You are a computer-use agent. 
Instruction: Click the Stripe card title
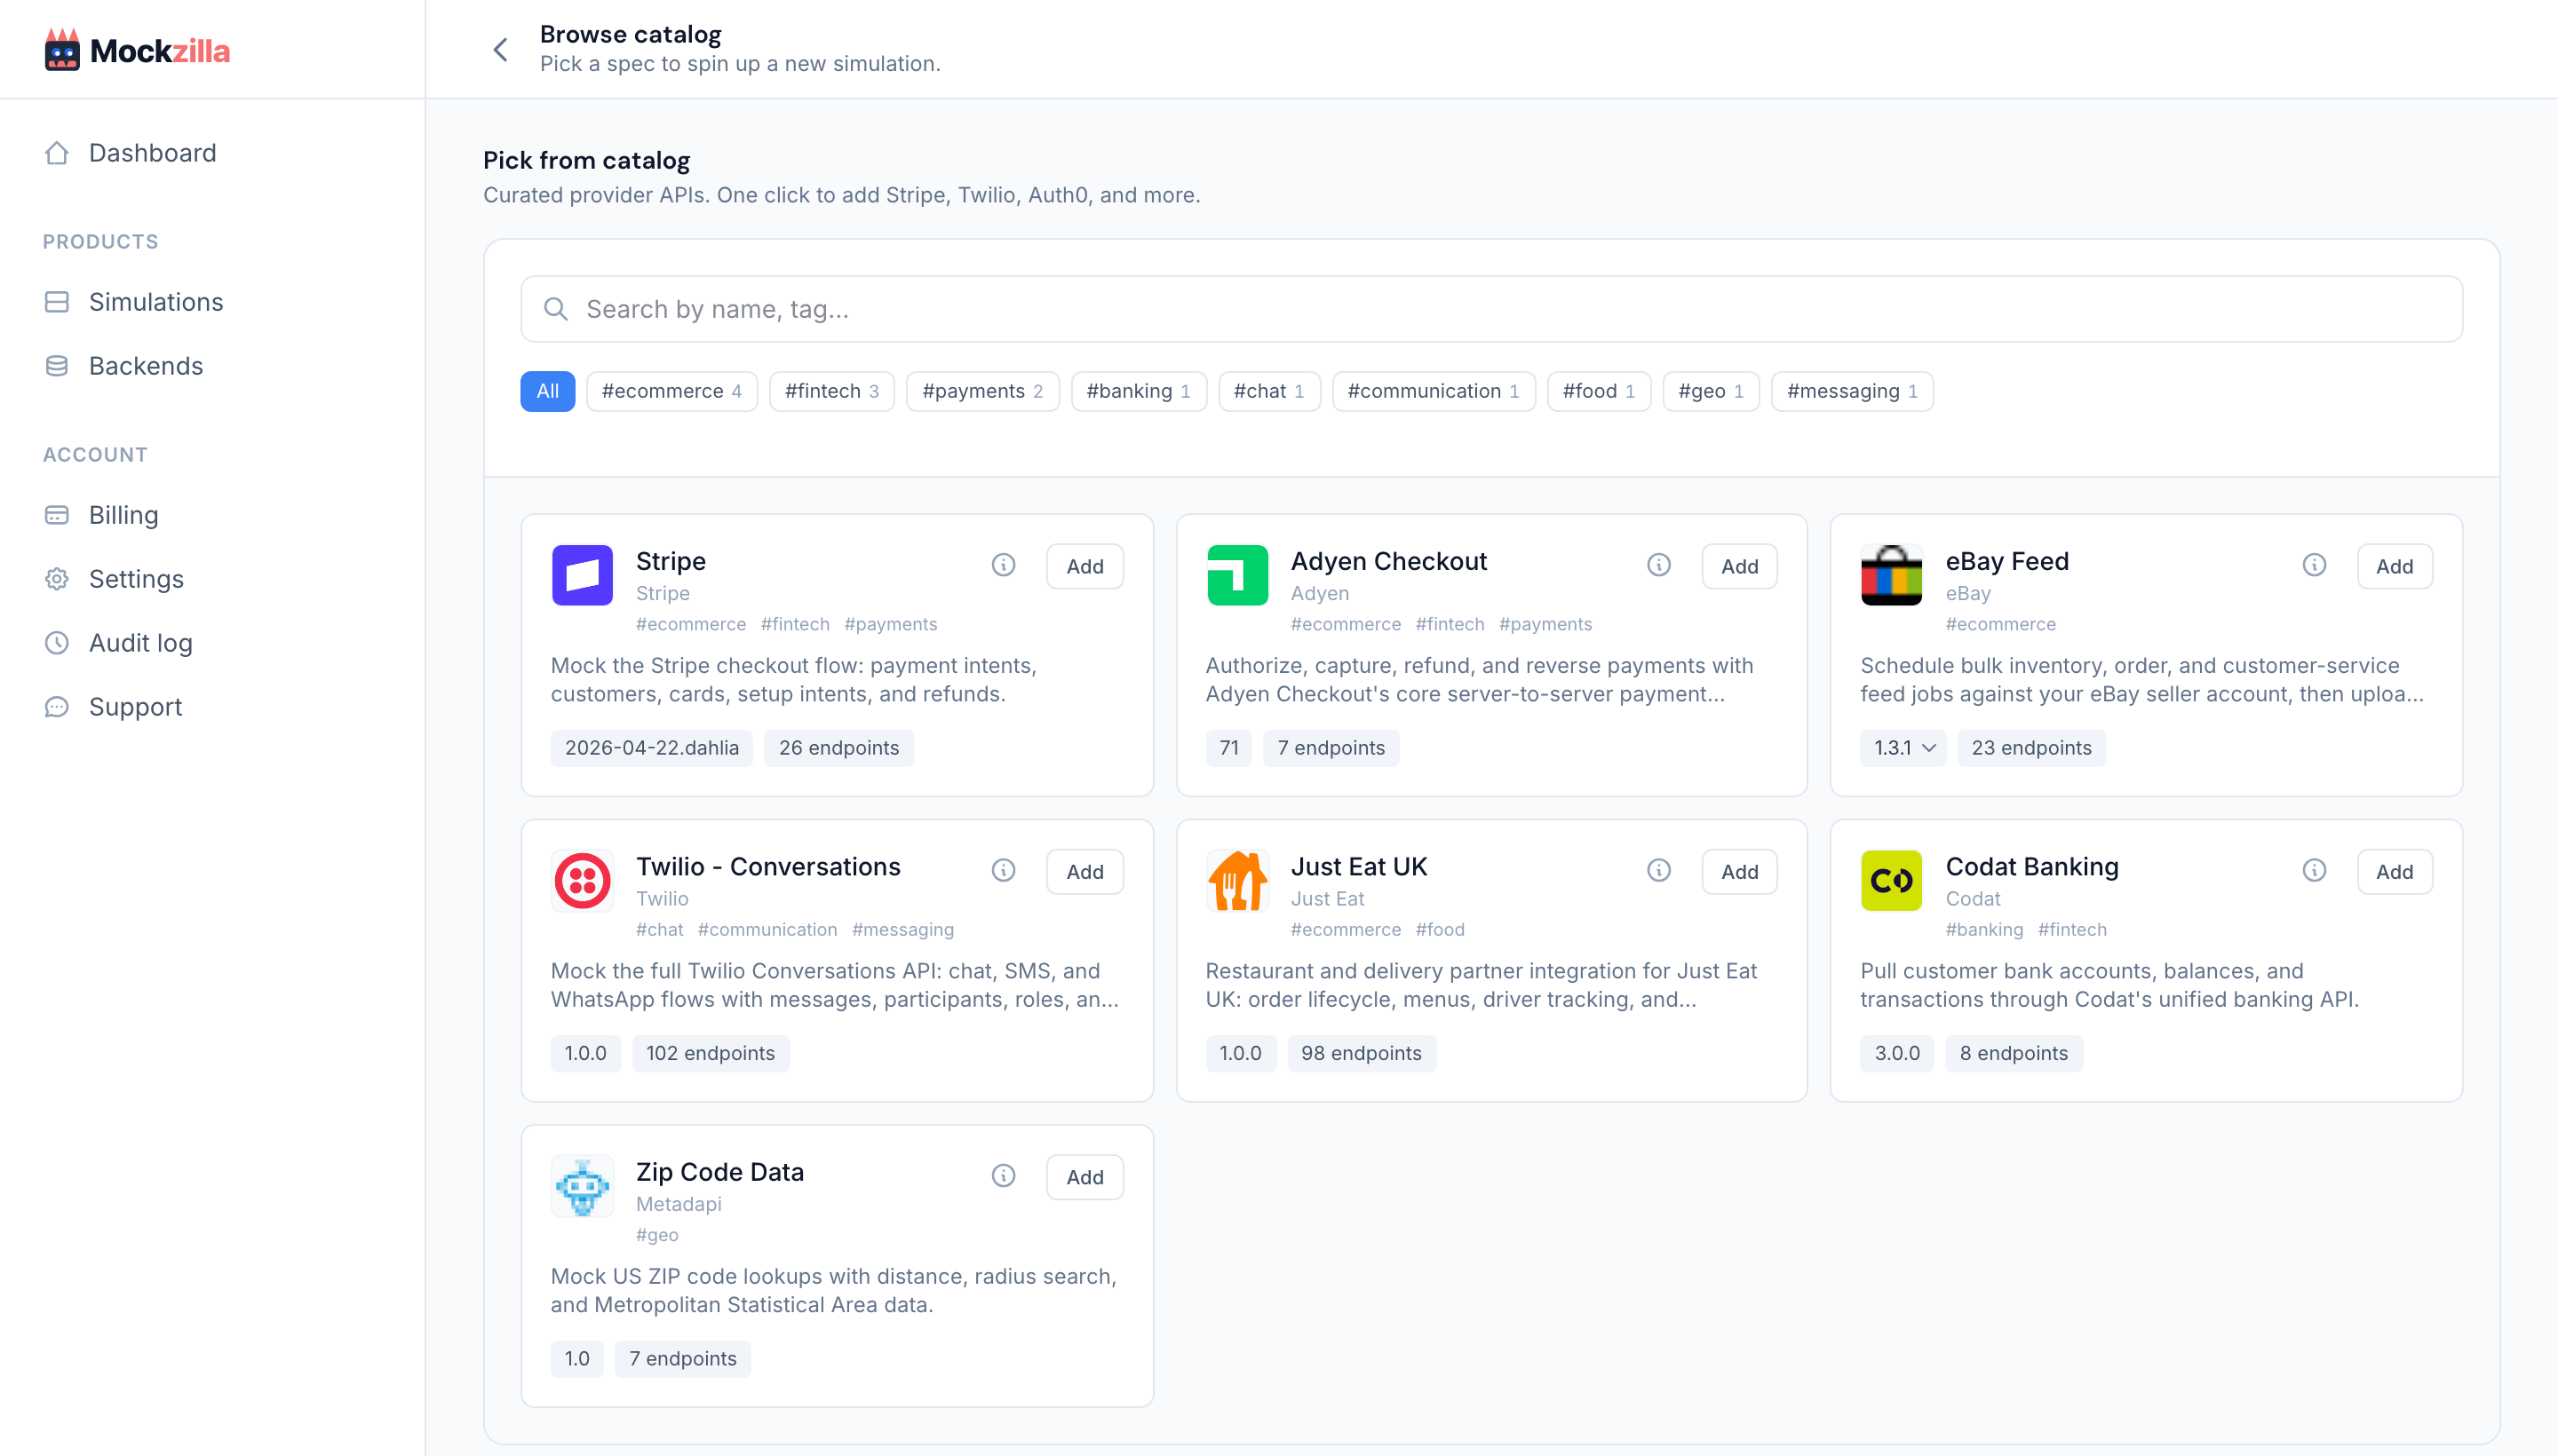point(671,561)
